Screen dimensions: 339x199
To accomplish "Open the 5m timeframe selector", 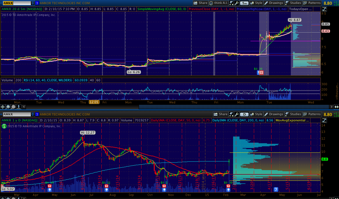I will coord(245,3).
